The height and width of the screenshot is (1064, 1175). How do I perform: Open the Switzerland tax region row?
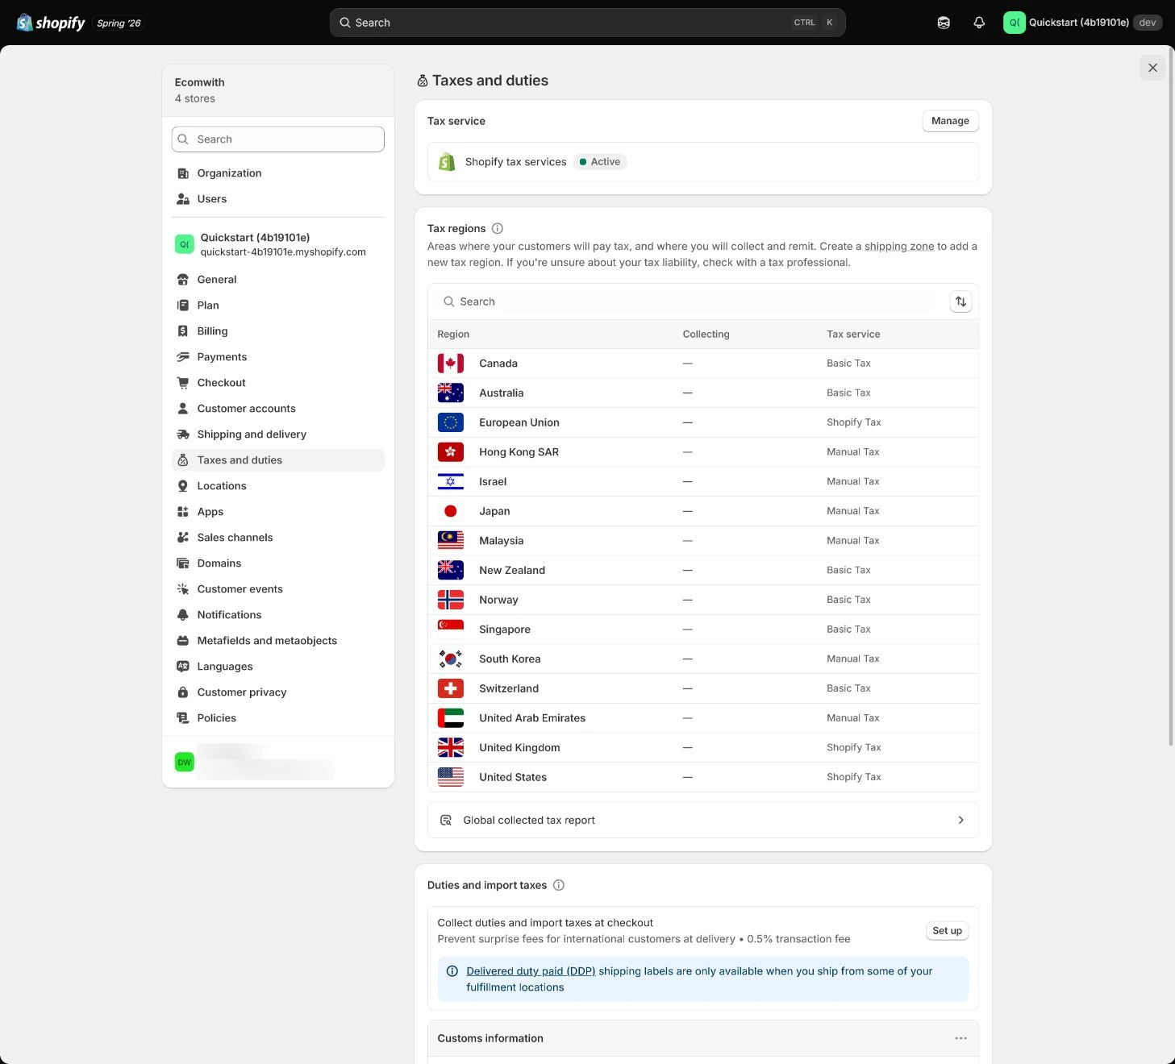point(702,688)
